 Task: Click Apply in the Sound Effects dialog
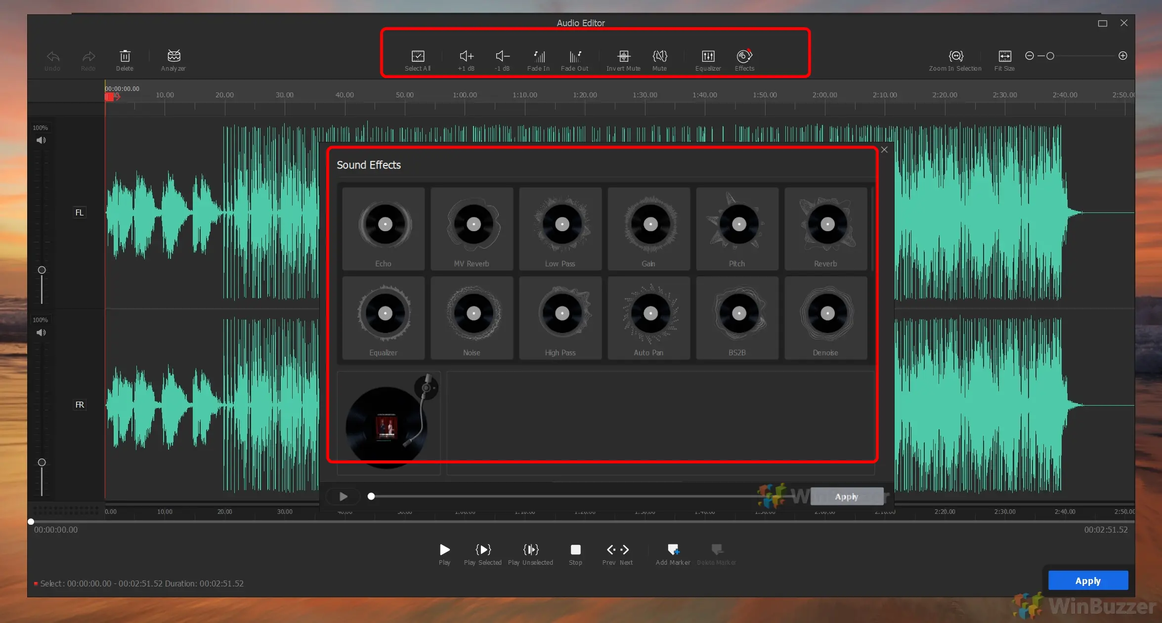(847, 497)
